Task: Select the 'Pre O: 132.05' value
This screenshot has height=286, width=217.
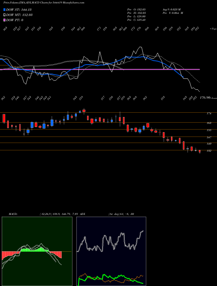Action: [x=136, y=10]
